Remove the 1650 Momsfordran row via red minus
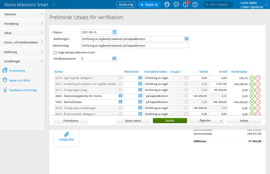The height and width of the screenshot is (174, 270). click(x=258, y=102)
